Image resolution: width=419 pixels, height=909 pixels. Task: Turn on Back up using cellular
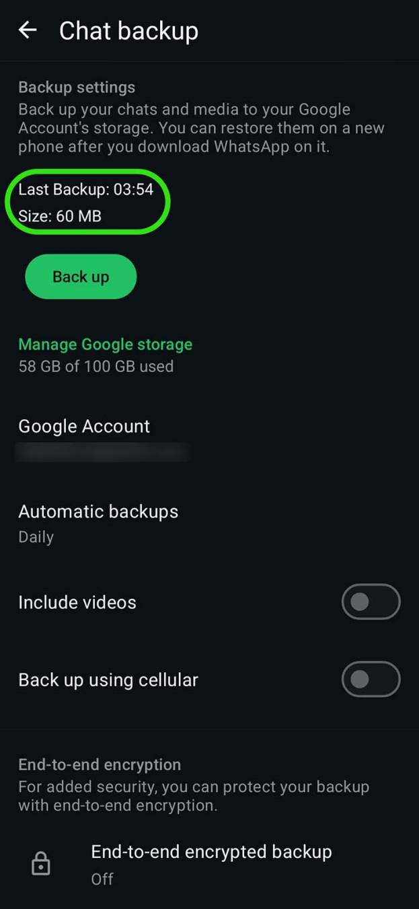pos(371,680)
